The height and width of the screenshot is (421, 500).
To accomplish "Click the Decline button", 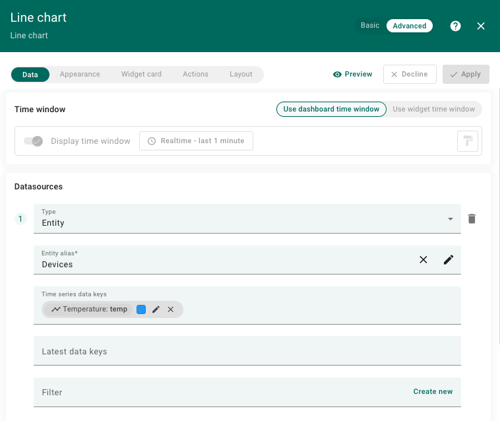I will [410, 75].
